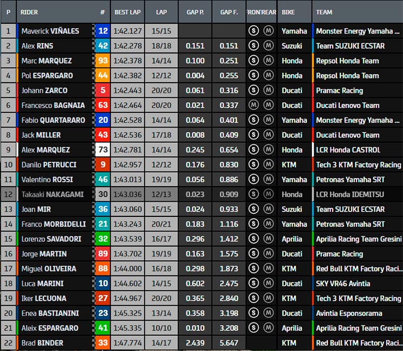Click rear tyre M icon in Jack Miller row
The image size is (403, 351).
[x=268, y=135]
